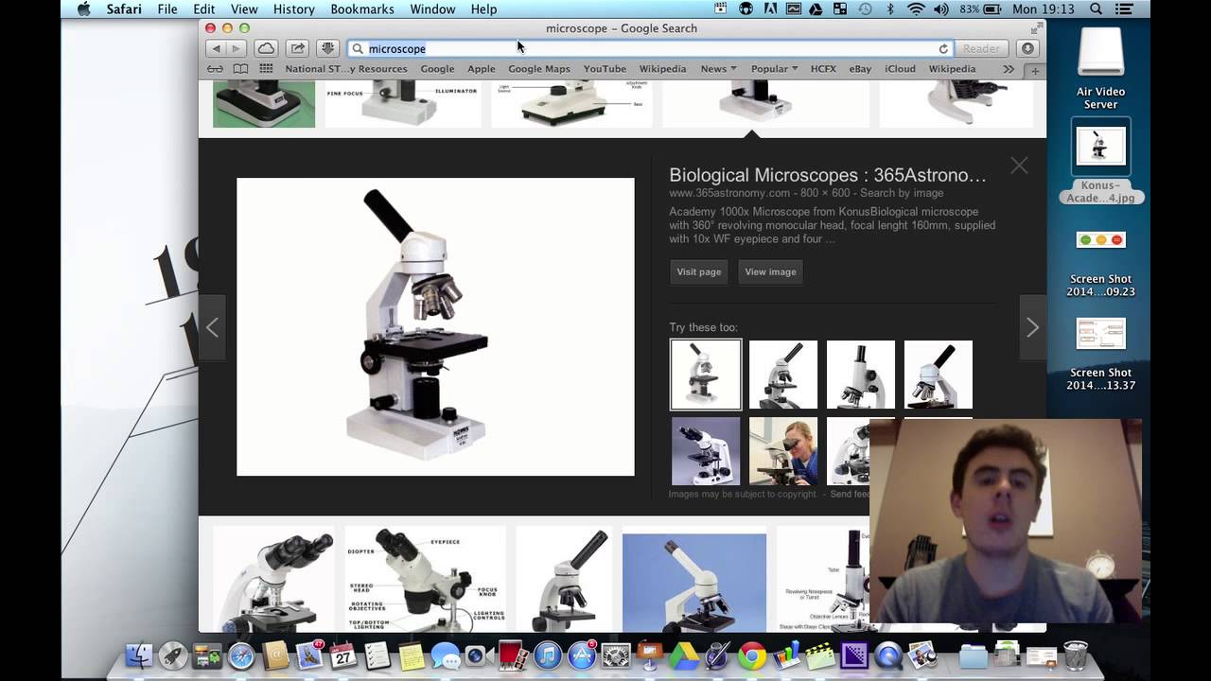Open the History menu
1211x681 pixels.
(x=294, y=9)
